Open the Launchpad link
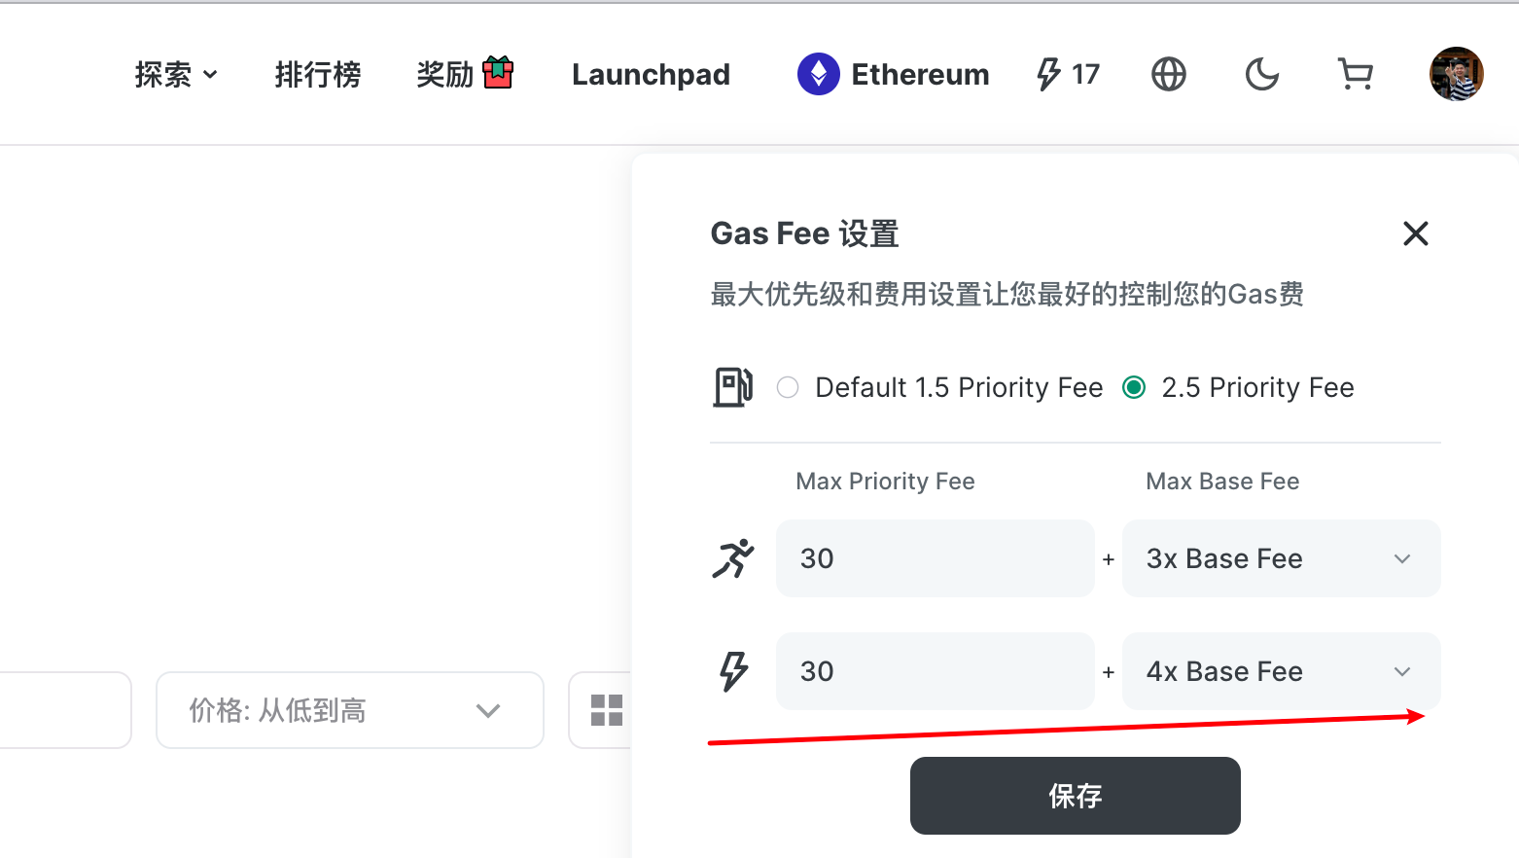Screen dimensions: 1519x858 pyautogui.click(x=651, y=74)
